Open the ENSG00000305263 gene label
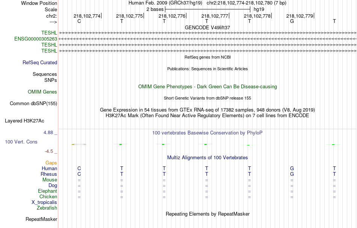The width and height of the screenshot is (357, 228). tap(36, 39)
